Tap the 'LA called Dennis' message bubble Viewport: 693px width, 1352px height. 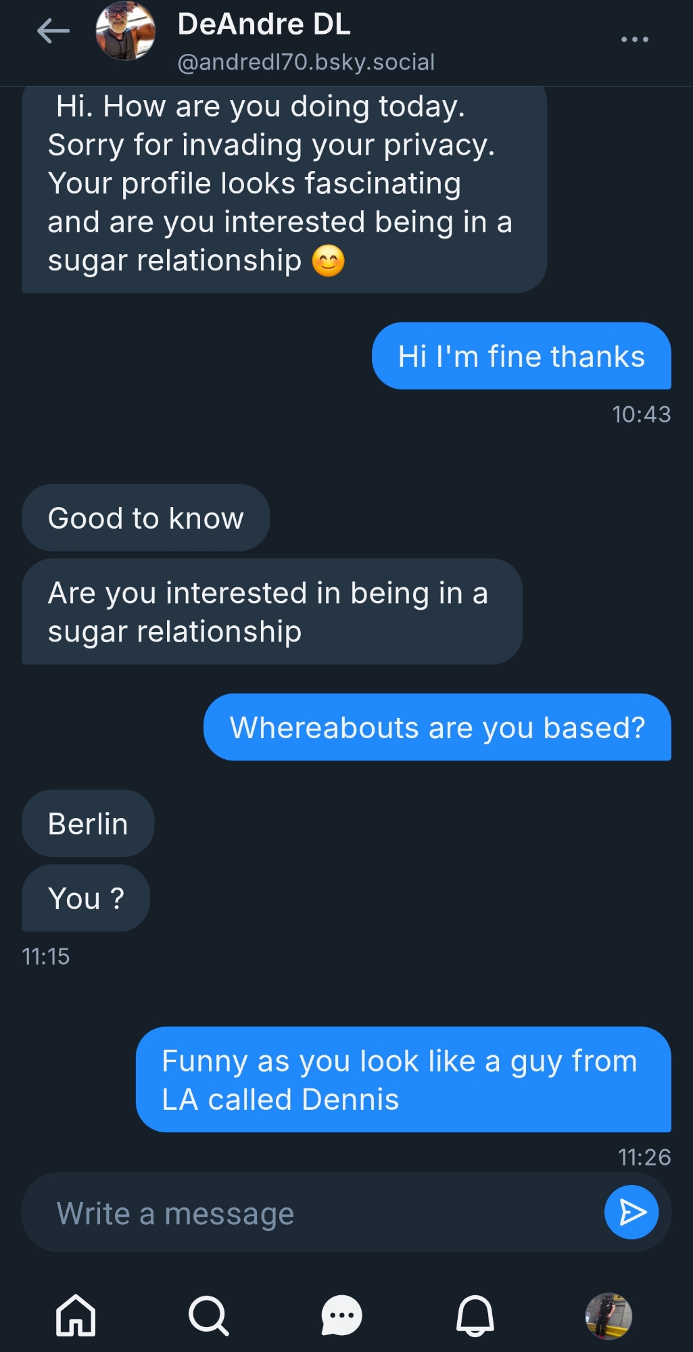[x=403, y=1080]
